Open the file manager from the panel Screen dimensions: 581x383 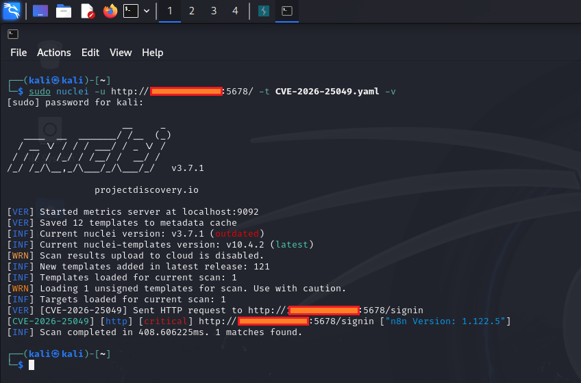(x=64, y=11)
